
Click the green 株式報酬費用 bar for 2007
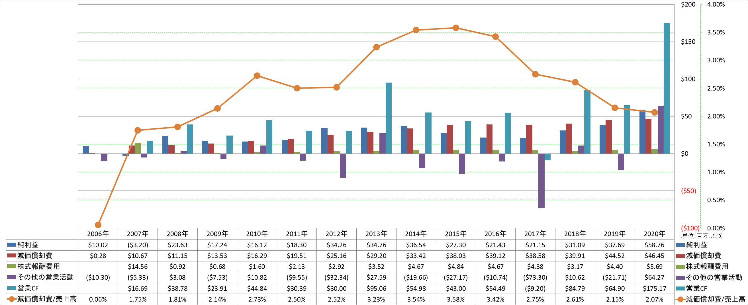click(138, 148)
